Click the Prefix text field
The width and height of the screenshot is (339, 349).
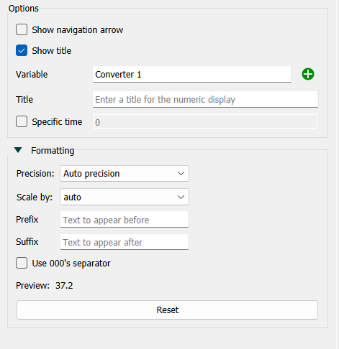pyautogui.click(x=125, y=220)
